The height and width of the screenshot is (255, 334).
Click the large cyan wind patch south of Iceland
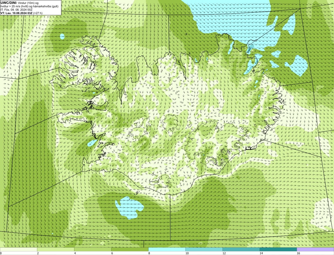coord(129,208)
